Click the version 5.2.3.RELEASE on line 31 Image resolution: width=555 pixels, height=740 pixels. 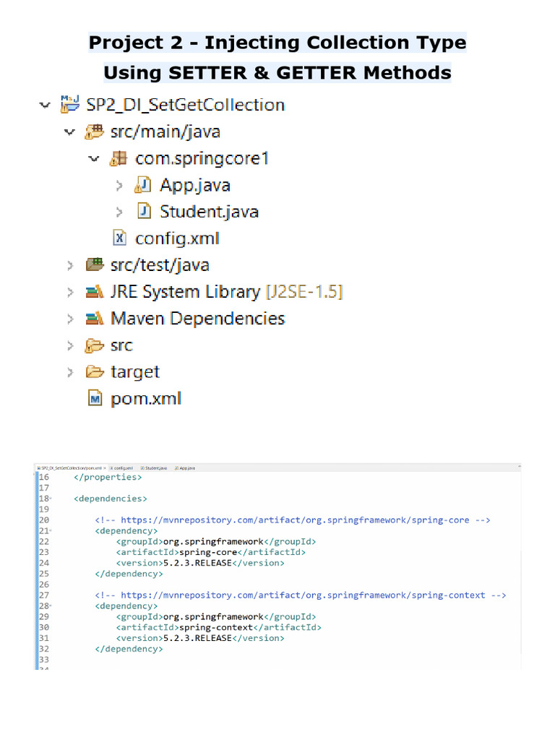(x=197, y=638)
